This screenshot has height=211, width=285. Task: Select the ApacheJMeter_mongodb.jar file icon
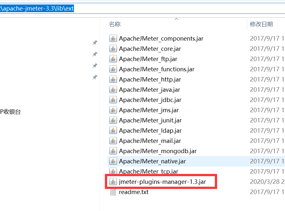(113, 151)
